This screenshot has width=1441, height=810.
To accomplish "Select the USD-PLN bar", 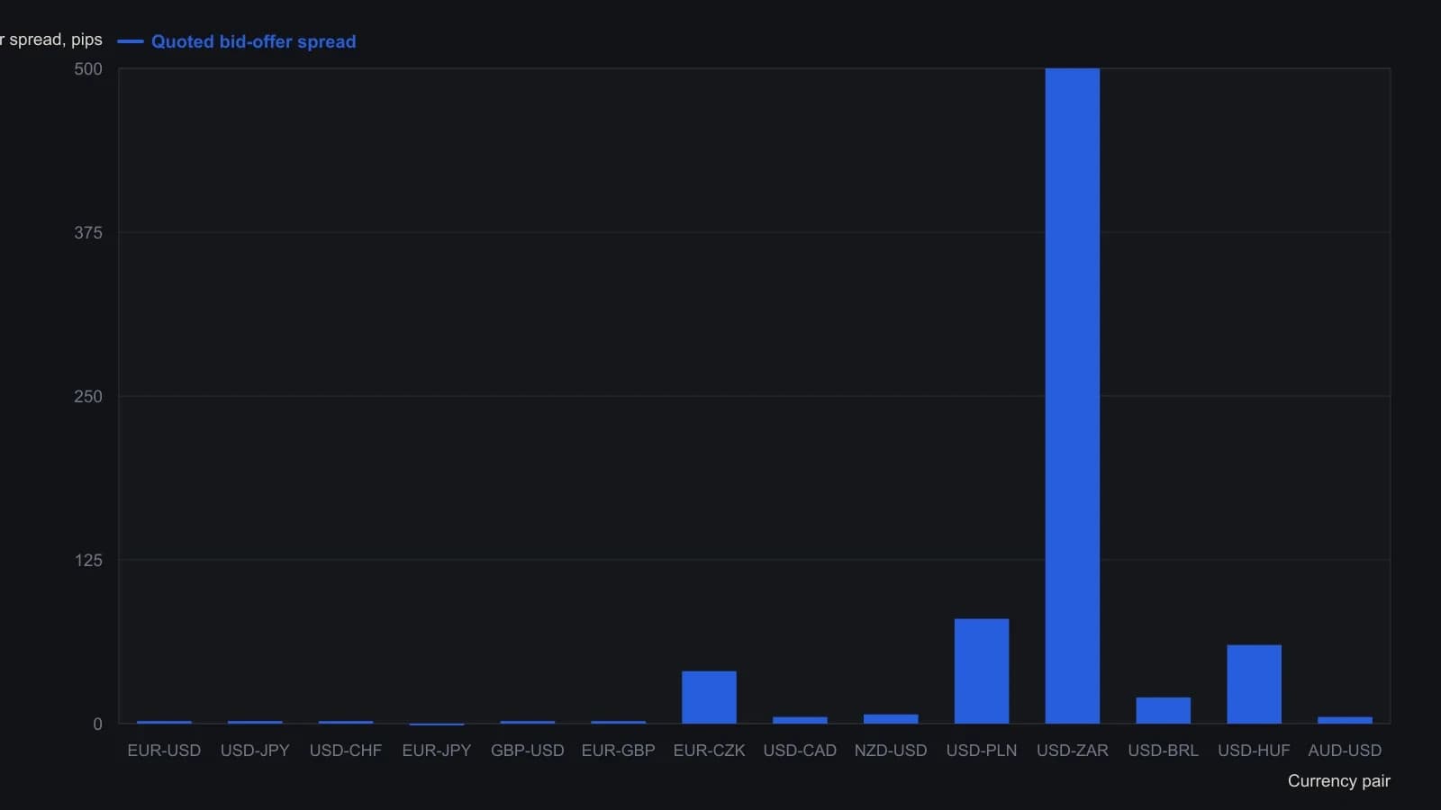I will point(982,671).
